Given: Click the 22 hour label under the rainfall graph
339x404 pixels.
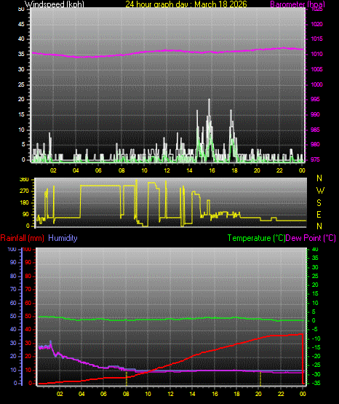Looking at the screenshot, I should pyautogui.click(x=281, y=394).
